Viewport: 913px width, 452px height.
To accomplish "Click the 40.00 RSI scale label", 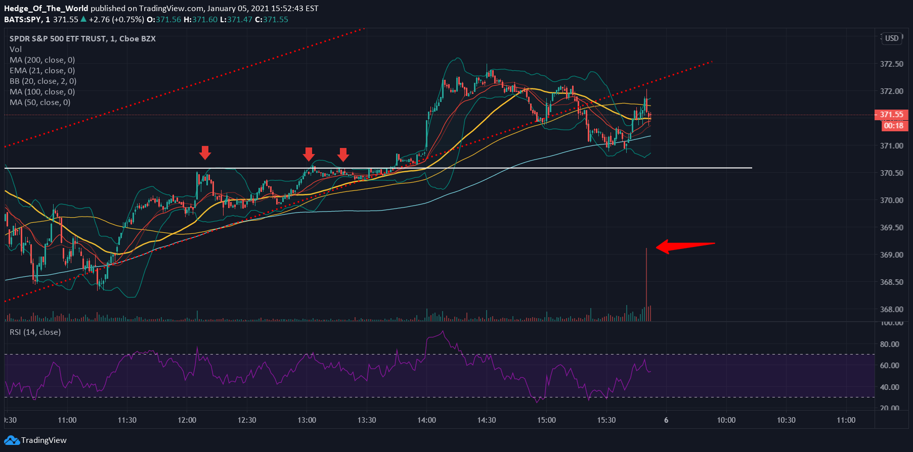I will point(890,387).
